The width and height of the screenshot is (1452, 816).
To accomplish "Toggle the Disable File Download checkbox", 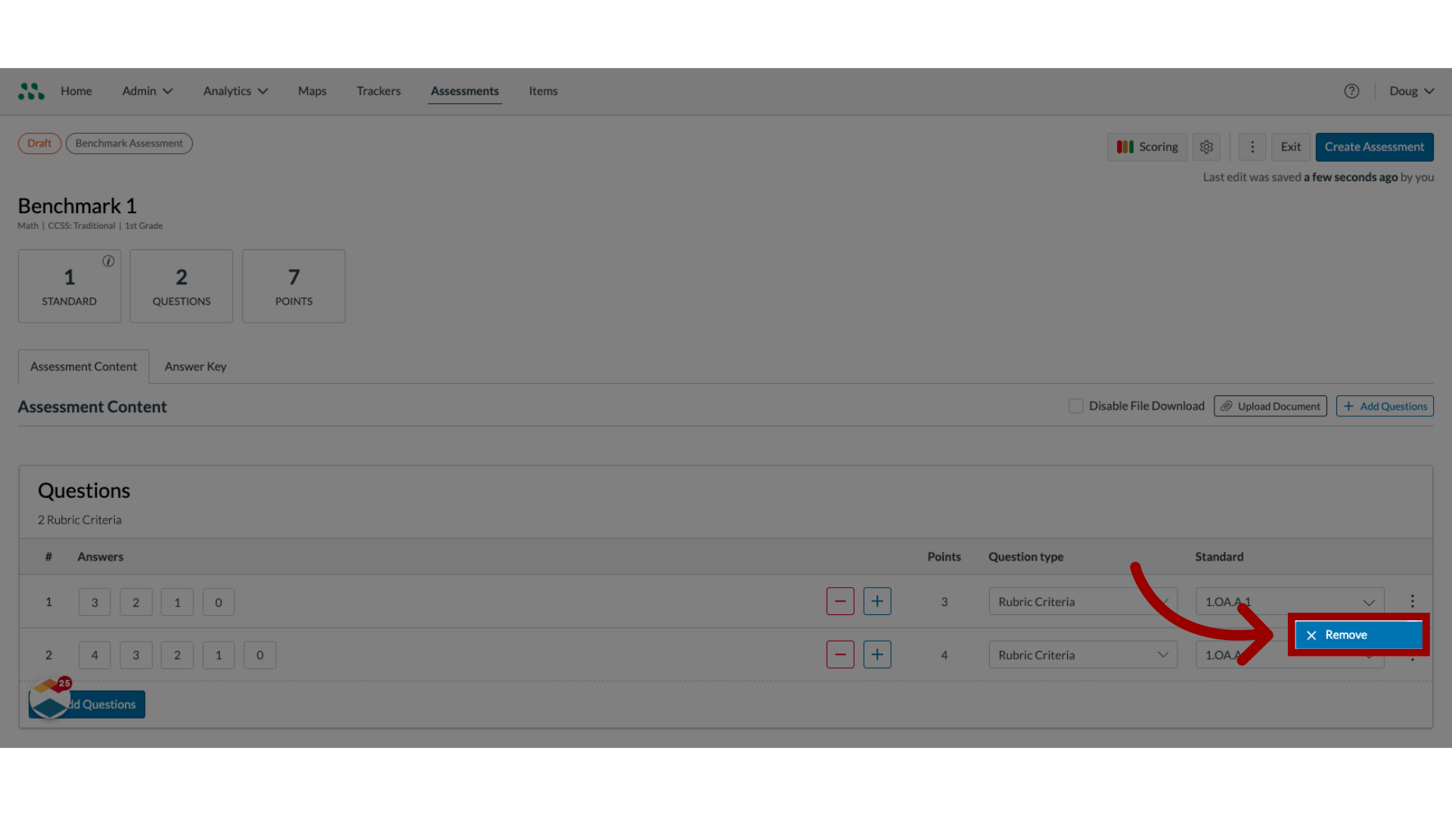I will 1075,406.
